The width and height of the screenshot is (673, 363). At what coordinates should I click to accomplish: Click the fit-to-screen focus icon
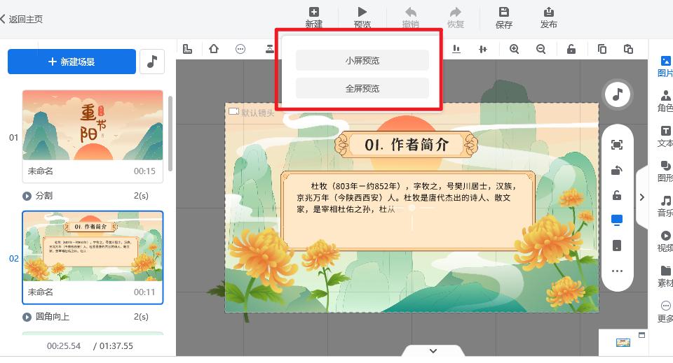(x=617, y=145)
